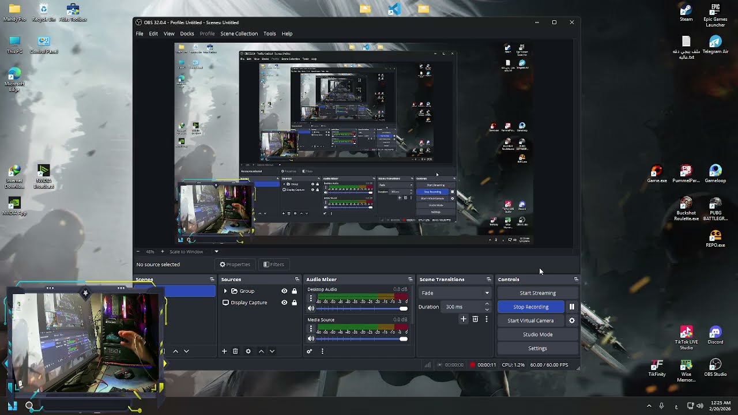
Task: Pop out the Audio Mixer dock
Action: point(410,280)
